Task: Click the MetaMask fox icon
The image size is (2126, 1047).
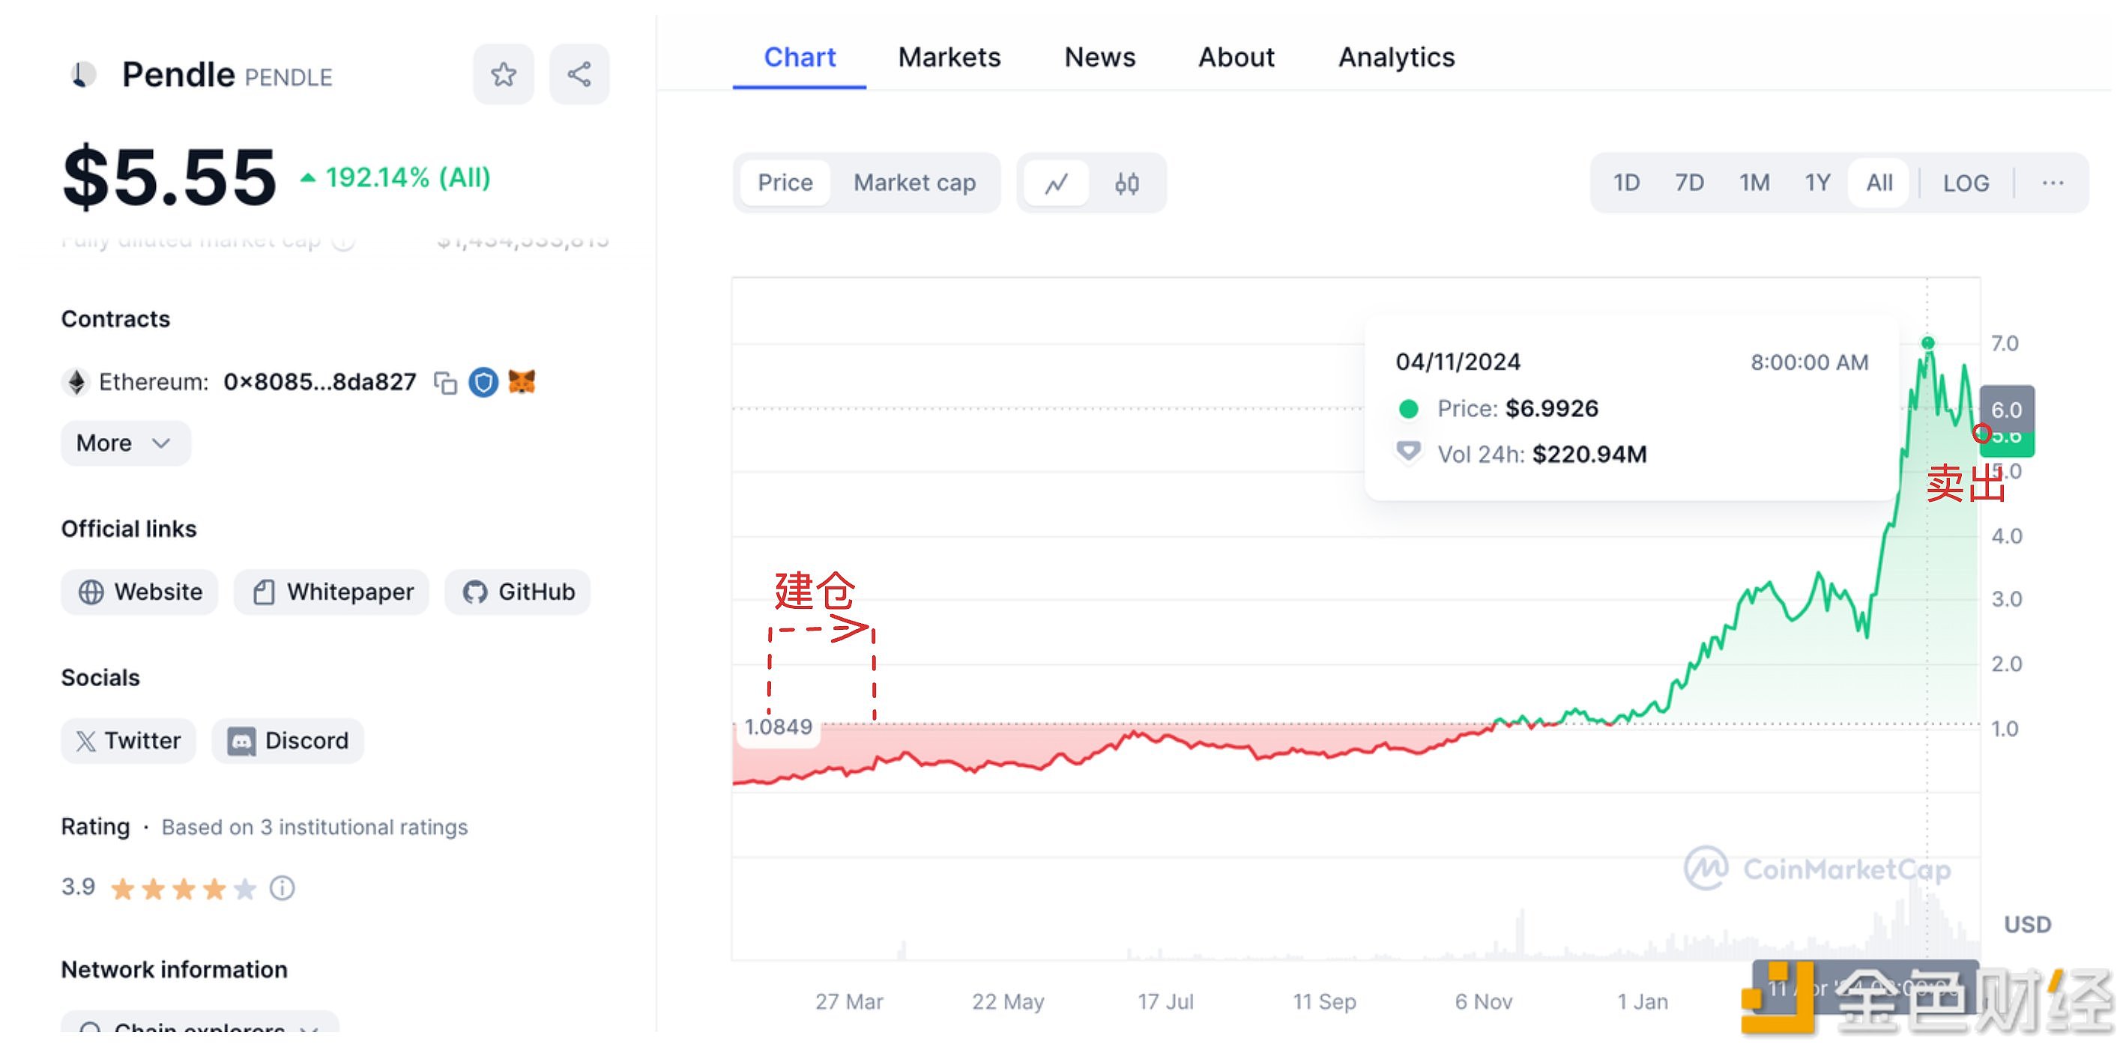Action: [x=522, y=383]
